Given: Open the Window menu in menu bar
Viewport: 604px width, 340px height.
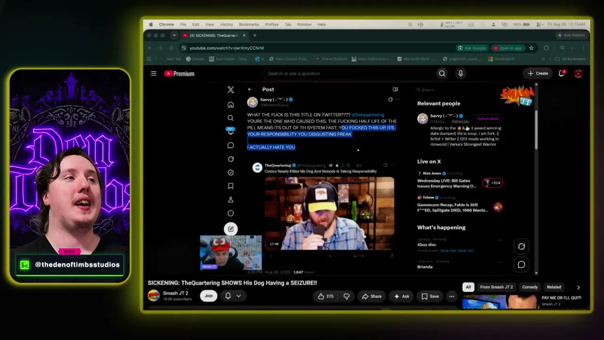Looking at the screenshot, I should (304, 25).
